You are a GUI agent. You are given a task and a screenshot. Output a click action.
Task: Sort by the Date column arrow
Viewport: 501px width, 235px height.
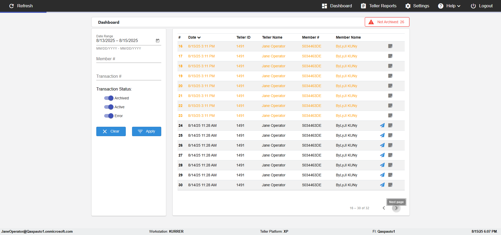(x=199, y=38)
